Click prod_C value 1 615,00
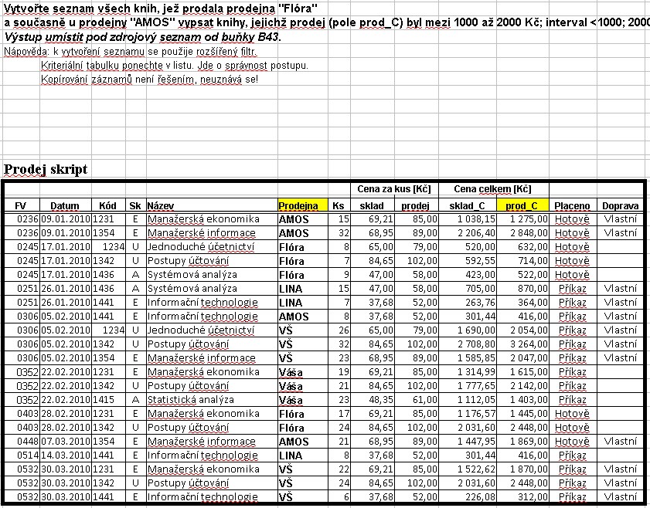650x508 pixels. 522,372
